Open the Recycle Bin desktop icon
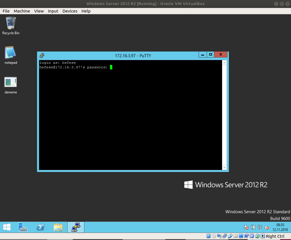291x240 pixels. pyautogui.click(x=11, y=26)
